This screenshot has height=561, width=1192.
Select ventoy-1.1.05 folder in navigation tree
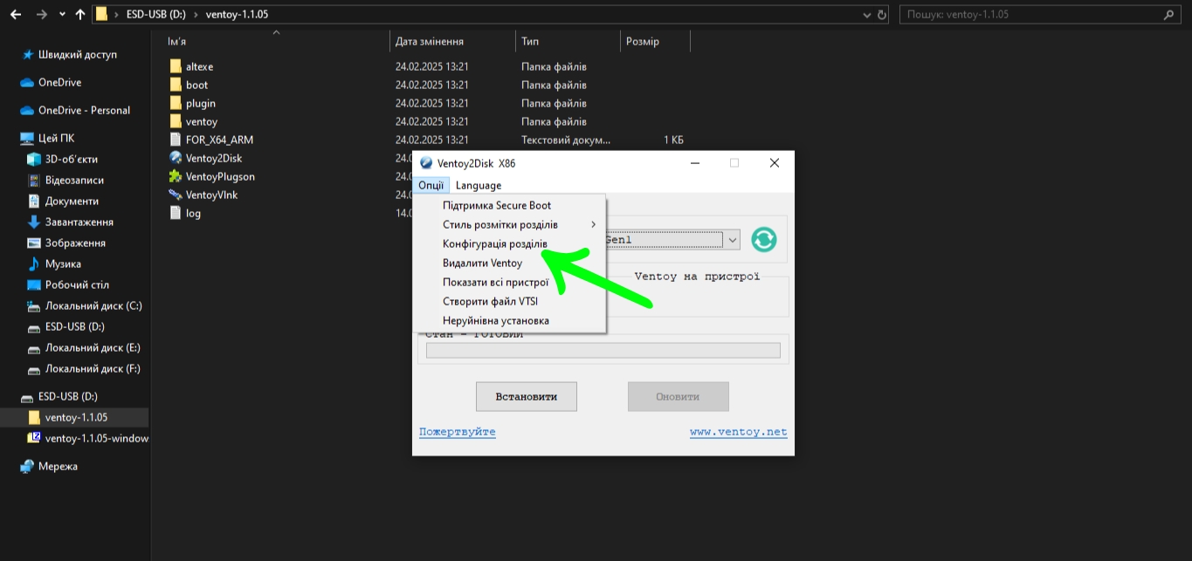pos(76,417)
